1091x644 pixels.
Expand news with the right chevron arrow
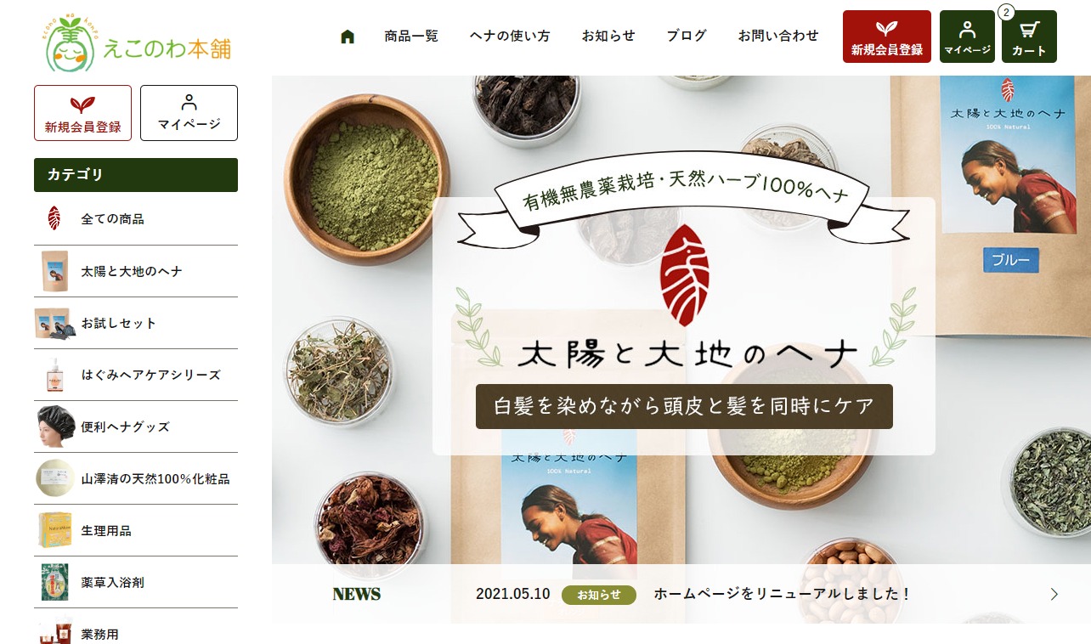[x=1054, y=594]
